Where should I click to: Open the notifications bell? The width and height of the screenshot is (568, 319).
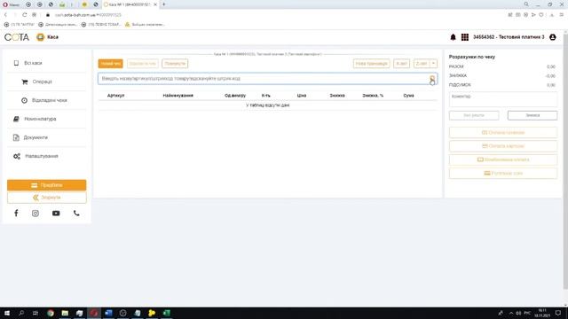[453, 37]
